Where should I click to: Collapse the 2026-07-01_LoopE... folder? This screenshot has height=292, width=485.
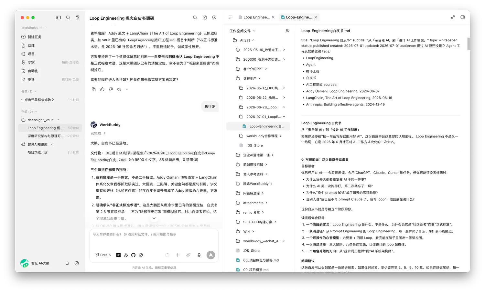[284, 117]
